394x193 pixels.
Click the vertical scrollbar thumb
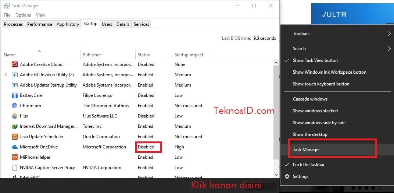pos(276,112)
